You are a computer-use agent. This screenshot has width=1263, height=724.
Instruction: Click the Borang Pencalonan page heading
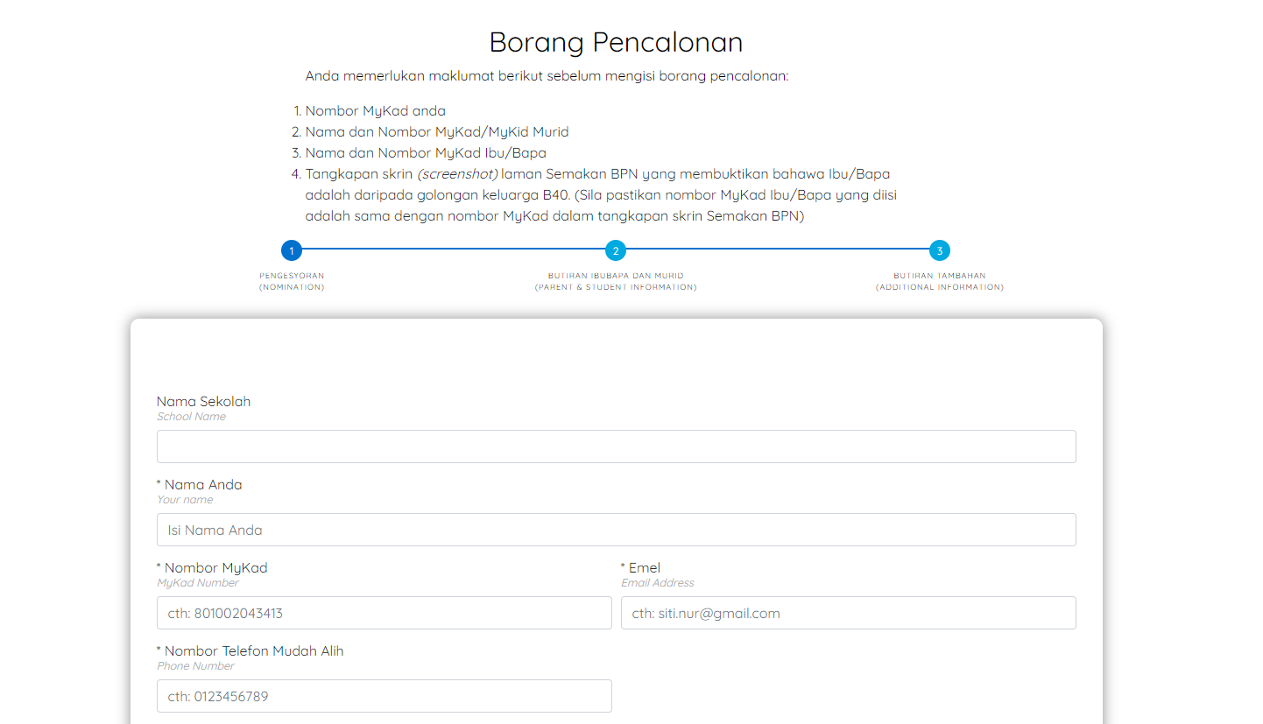tap(616, 42)
